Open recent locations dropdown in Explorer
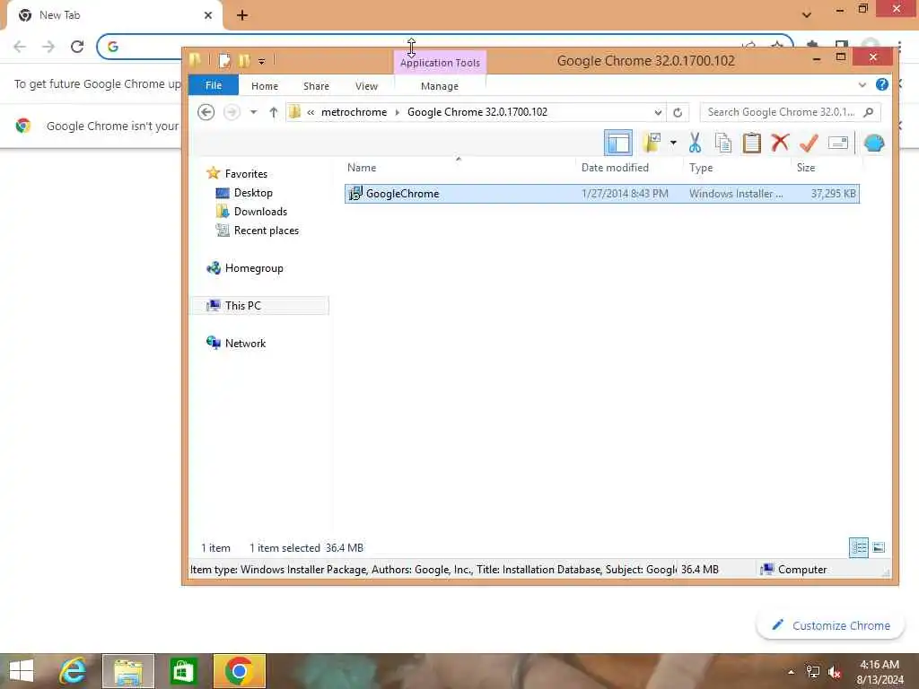 (253, 112)
